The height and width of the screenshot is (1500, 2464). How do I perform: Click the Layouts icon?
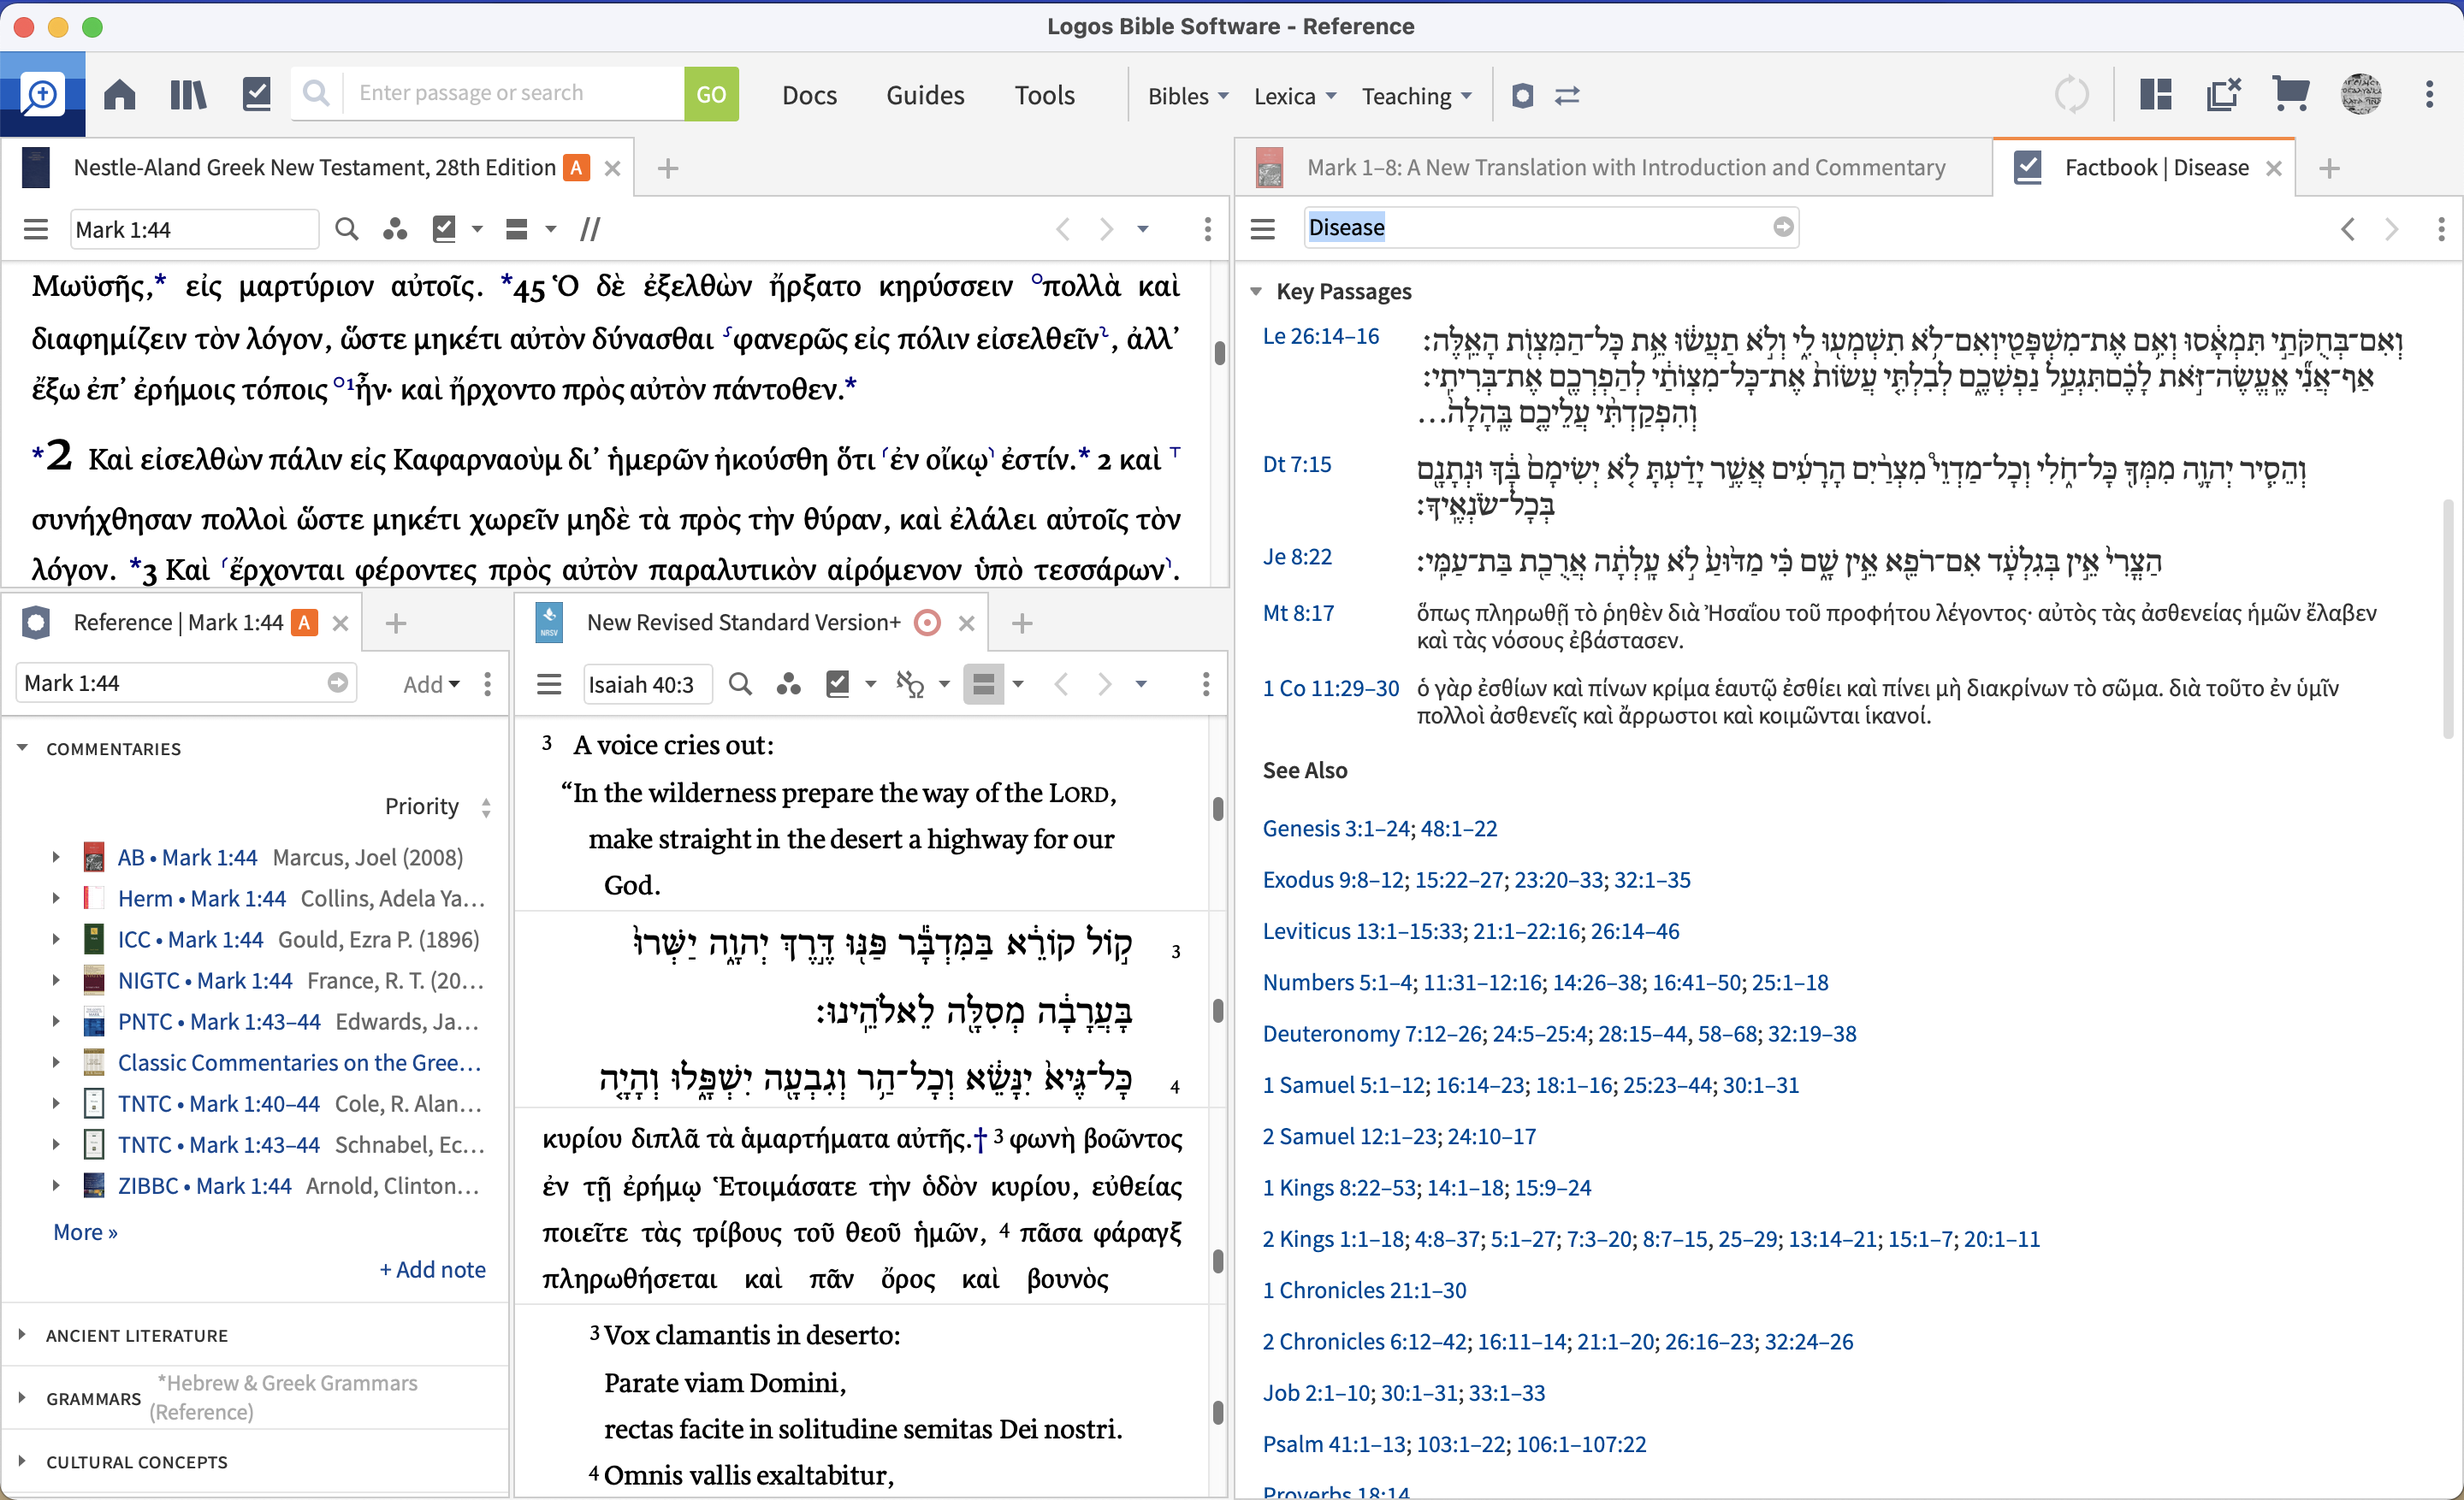point(2155,93)
